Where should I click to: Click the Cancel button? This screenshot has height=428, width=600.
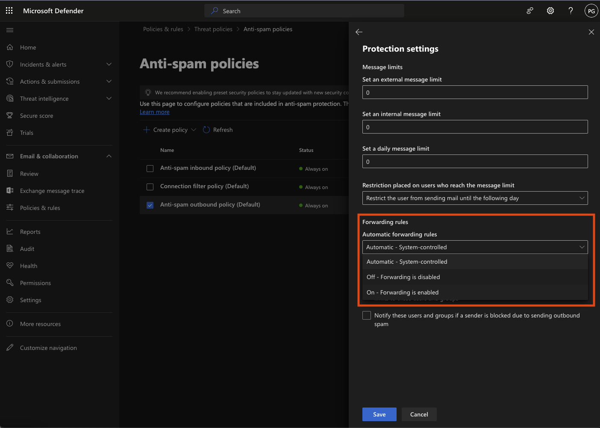pyautogui.click(x=419, y=414)
